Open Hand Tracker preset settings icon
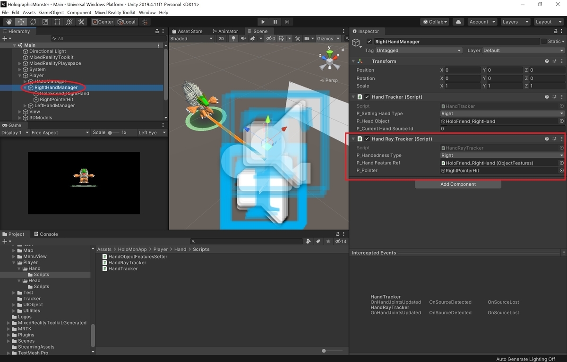The width and height of the screenshot is (567, 362). coord(554,97)
